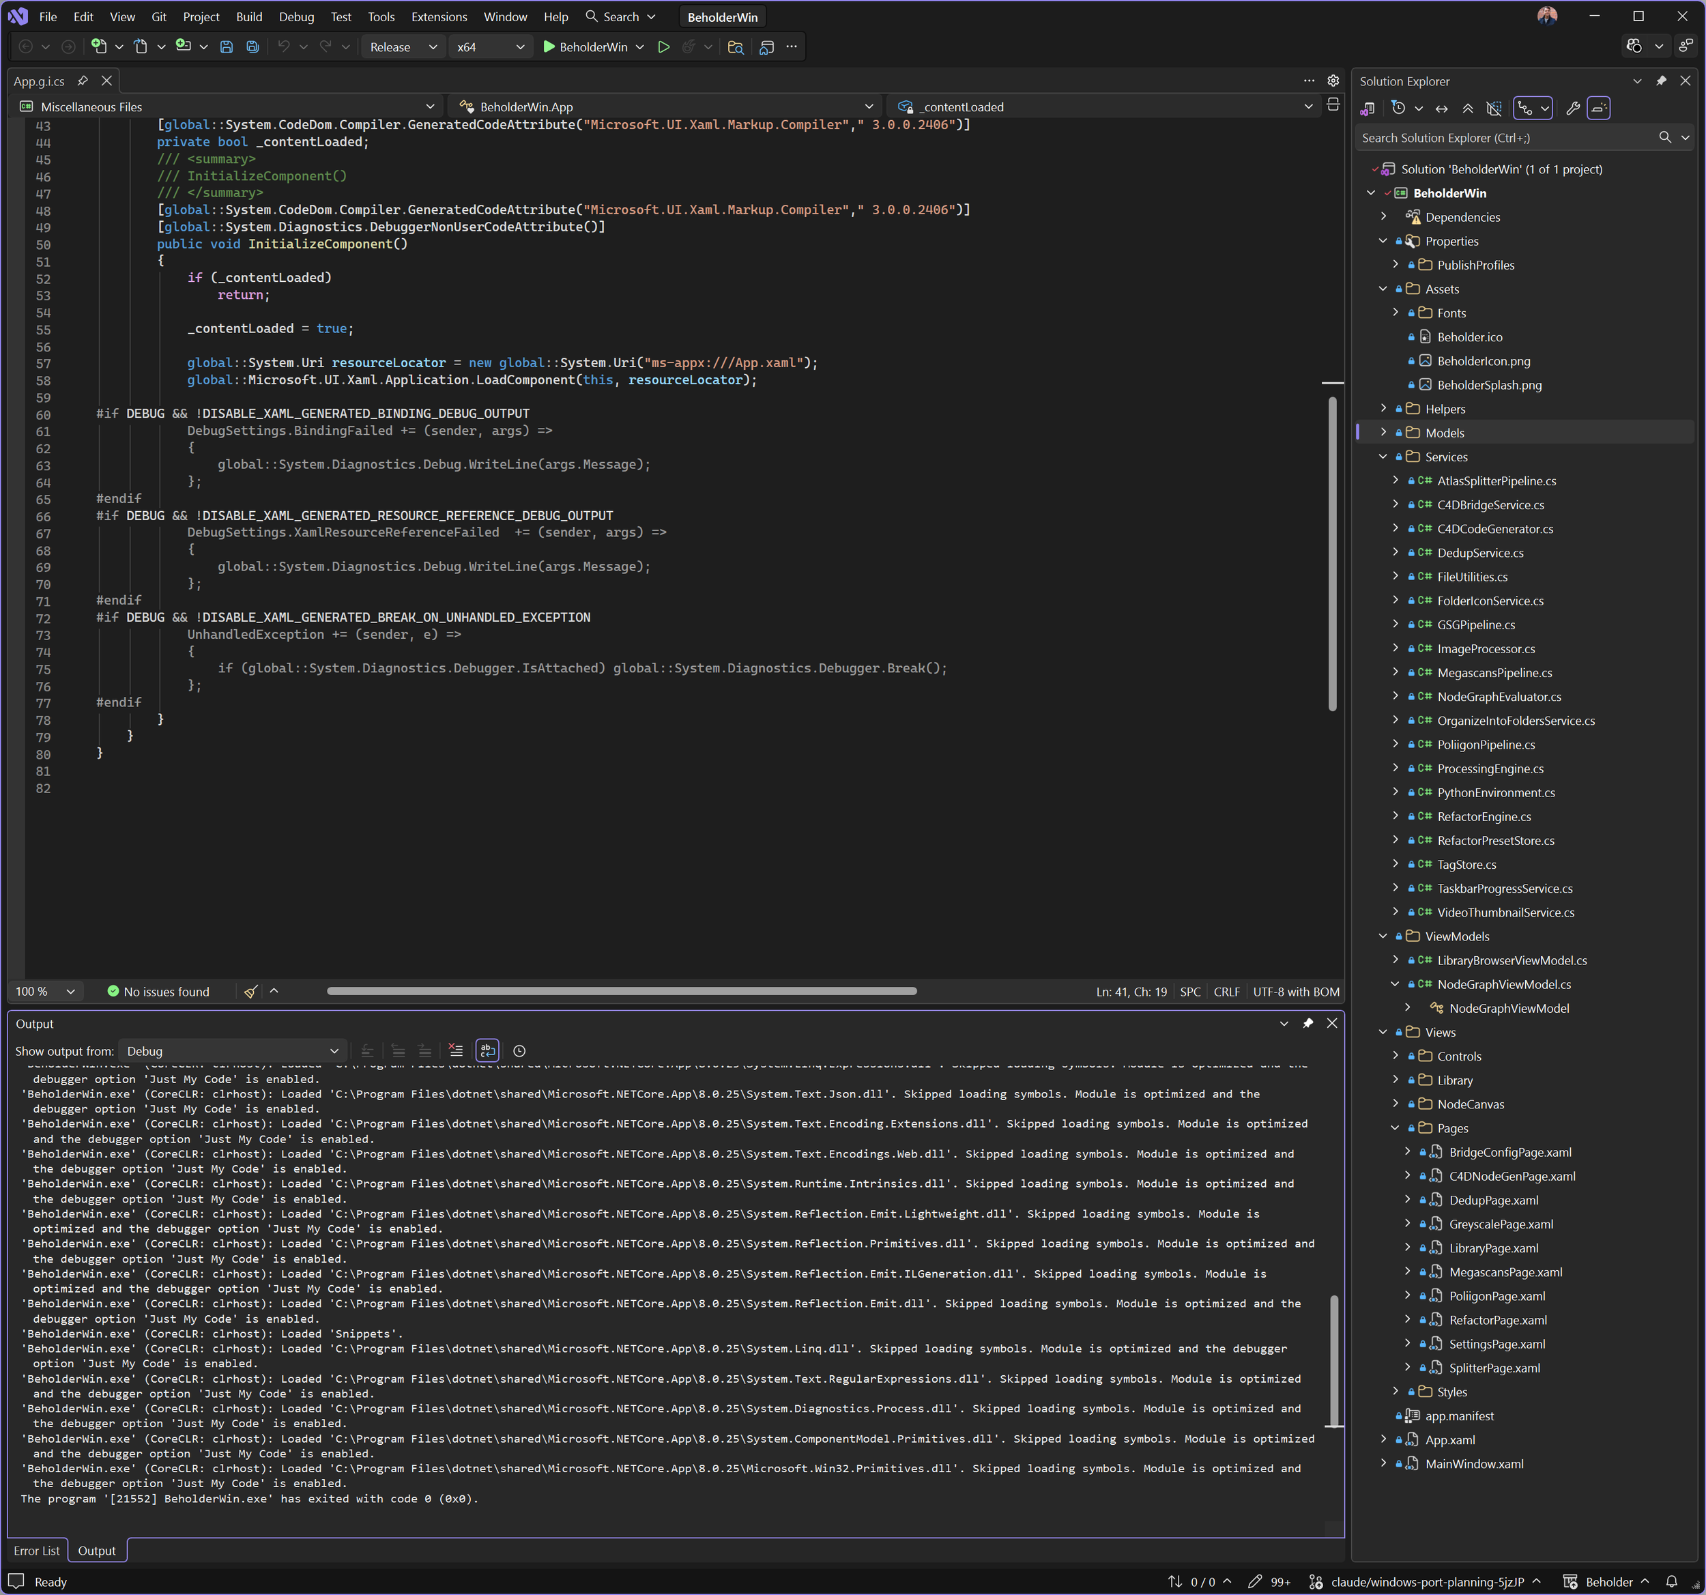Click Save All in the toolbar
1706x1595 pixels.
click(x=252, y=47)
